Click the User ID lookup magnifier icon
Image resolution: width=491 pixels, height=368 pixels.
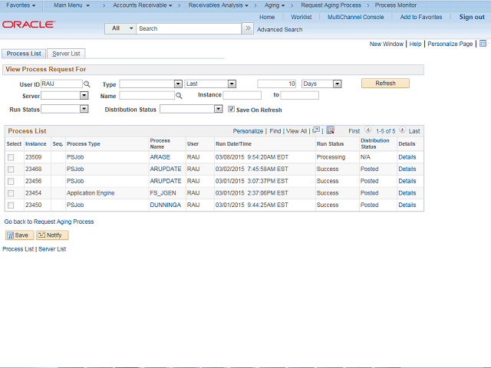[87, 84]
